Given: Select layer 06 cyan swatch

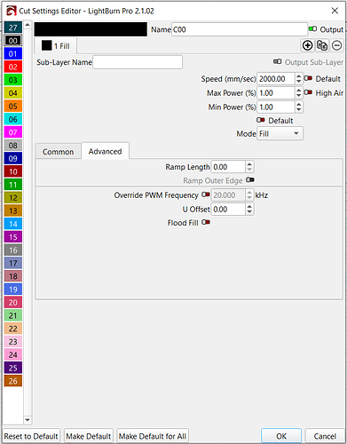Looking at the screenshot, I should [13, 119].
